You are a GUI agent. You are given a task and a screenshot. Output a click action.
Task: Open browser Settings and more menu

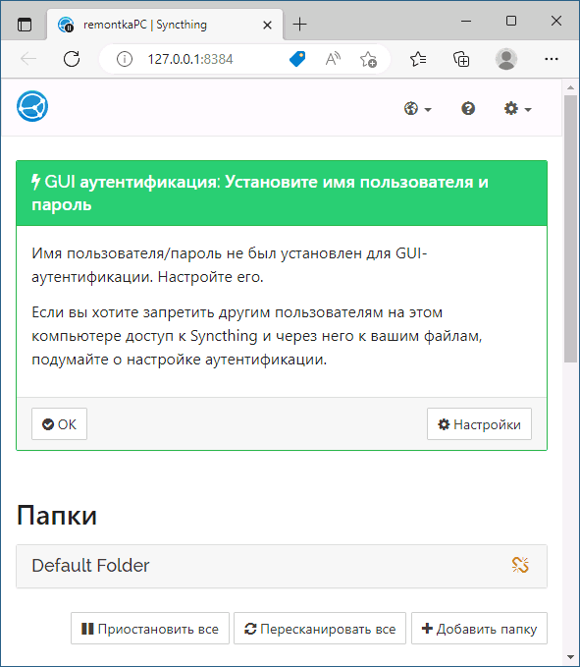[x=552, y=59]
